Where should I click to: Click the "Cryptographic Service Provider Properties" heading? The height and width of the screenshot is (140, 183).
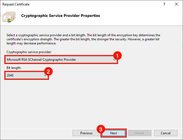click(x=60, y=16)
